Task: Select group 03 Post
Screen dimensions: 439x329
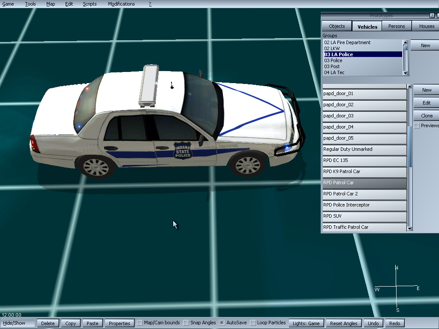Action: coord(363,66)
